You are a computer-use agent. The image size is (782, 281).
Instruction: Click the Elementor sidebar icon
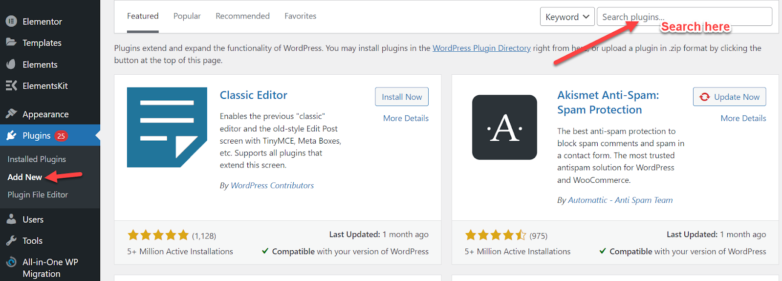coord(11,21)
